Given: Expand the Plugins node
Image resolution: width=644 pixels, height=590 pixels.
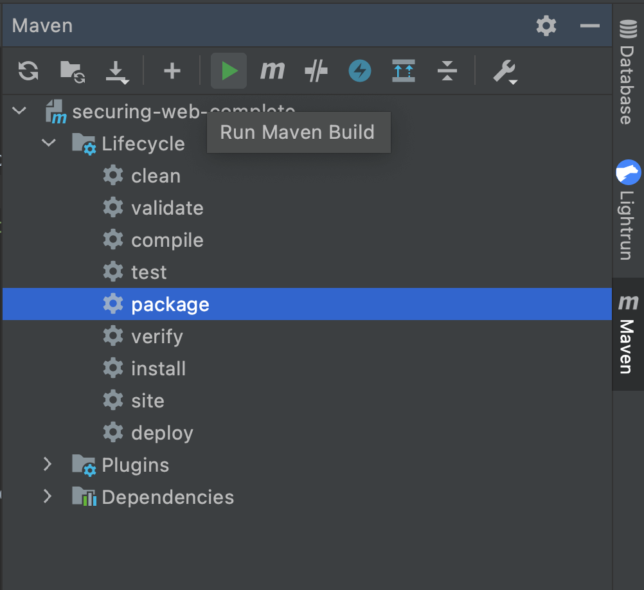Looking at the screenshot, I should click(x=48, y=464).
